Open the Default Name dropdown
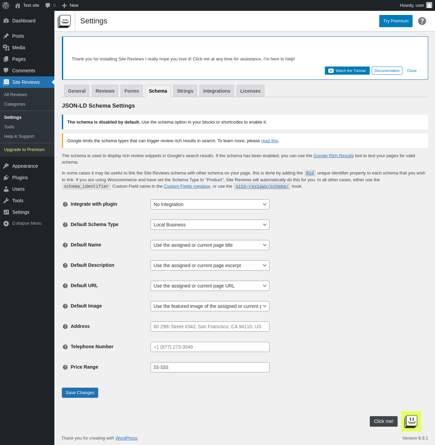 pyautogui.click(x=210, y=245)
